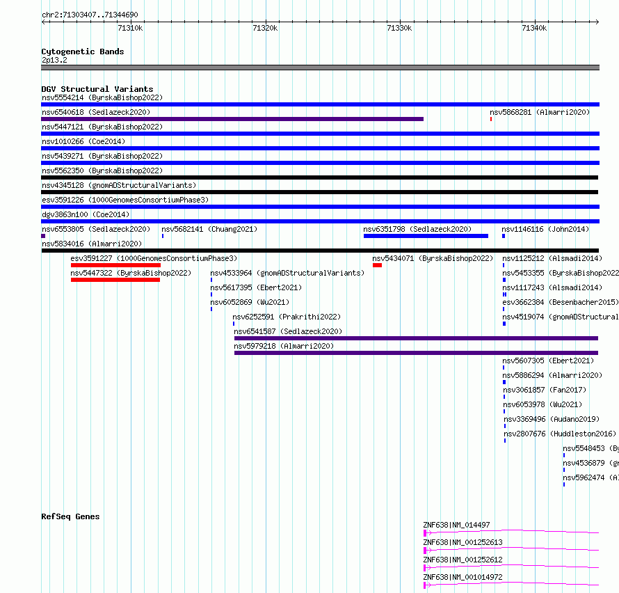Click the 71310k ruler tick label
The width and height of the screenshot is (619, 593).
click(130, 28)
